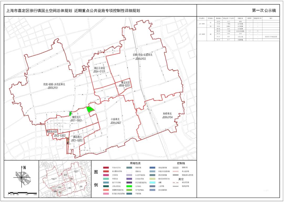The image size is (284, 202).
Task: Click the narrow colored strip beside 镇区南片
Action: 68,141
